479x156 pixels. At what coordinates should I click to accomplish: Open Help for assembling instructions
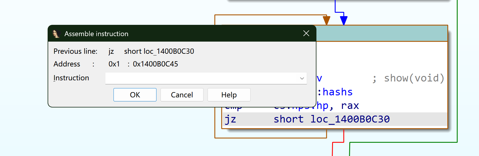[229, 95]
